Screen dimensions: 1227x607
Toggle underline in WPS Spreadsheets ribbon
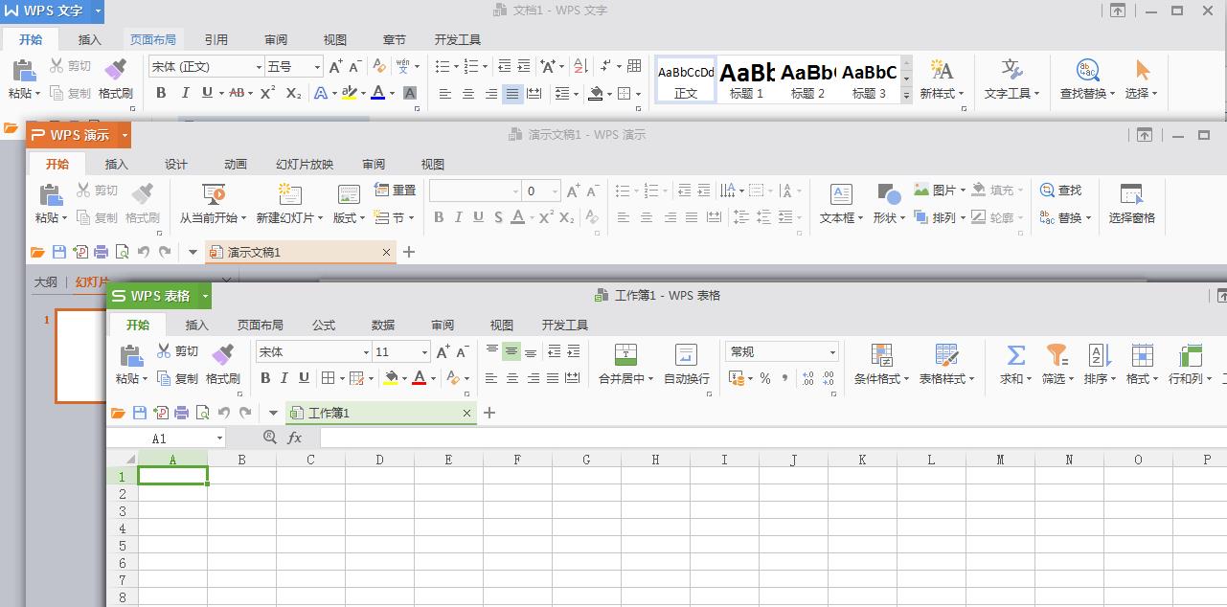point(305,378)
